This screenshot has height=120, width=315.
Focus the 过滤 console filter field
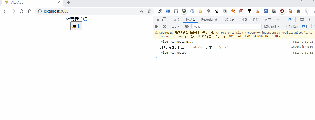227,26
